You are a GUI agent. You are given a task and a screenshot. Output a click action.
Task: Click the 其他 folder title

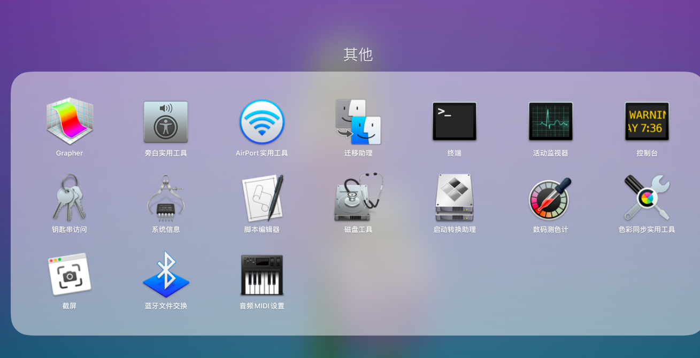coord(358,55)
